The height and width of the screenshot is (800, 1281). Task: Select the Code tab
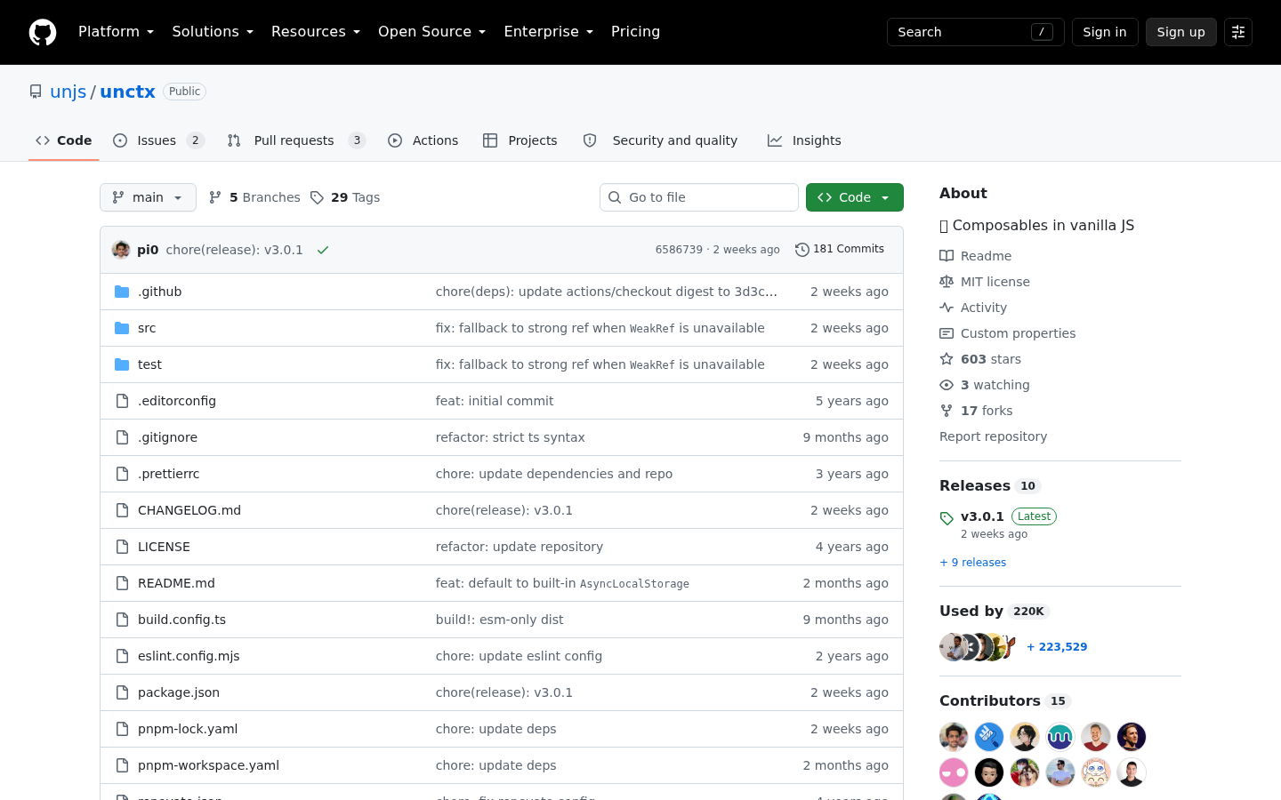64,140
